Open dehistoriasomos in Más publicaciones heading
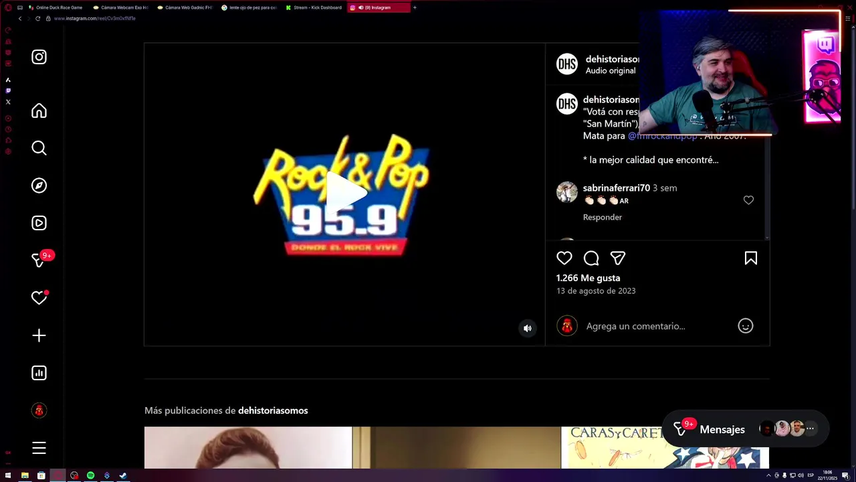This screenshot has height=482, width=856. [273, 410]
